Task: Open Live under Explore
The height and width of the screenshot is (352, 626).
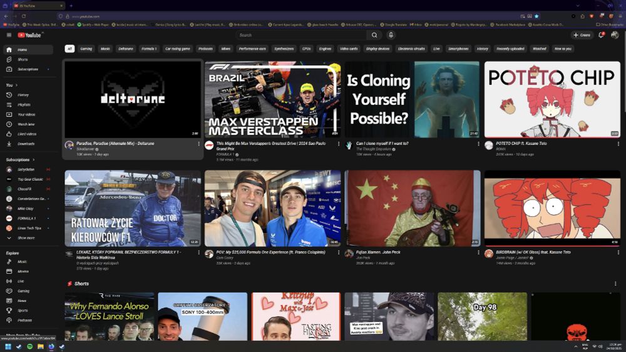Action: tap(28, 281)
